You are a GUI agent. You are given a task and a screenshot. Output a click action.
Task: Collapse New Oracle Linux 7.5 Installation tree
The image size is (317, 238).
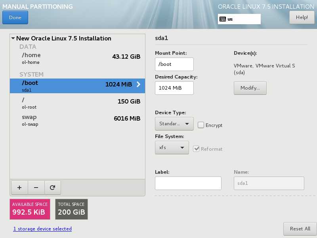coord(13,38)
